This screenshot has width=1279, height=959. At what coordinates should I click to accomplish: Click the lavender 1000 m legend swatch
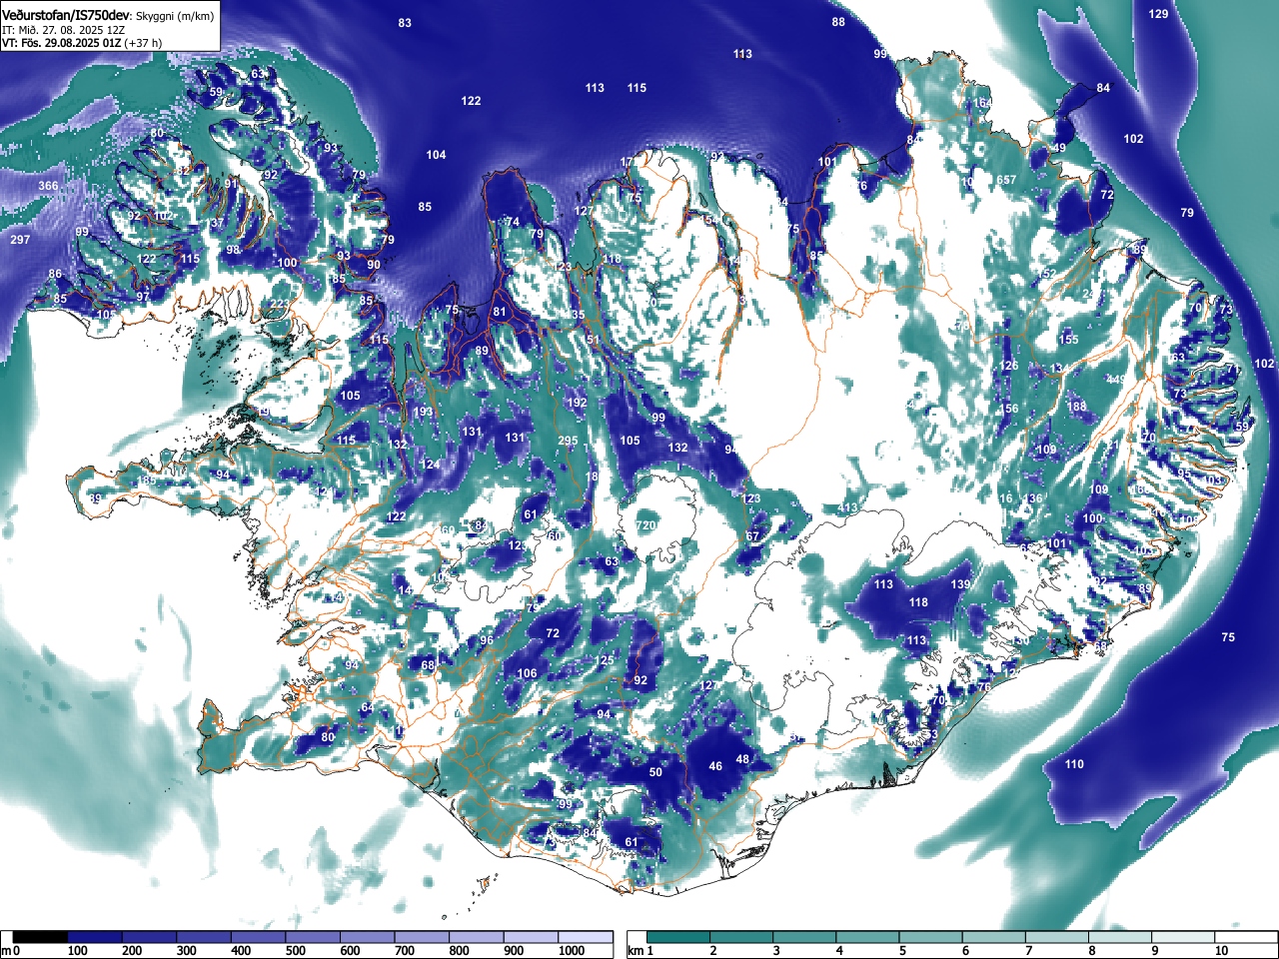[587, 937]
